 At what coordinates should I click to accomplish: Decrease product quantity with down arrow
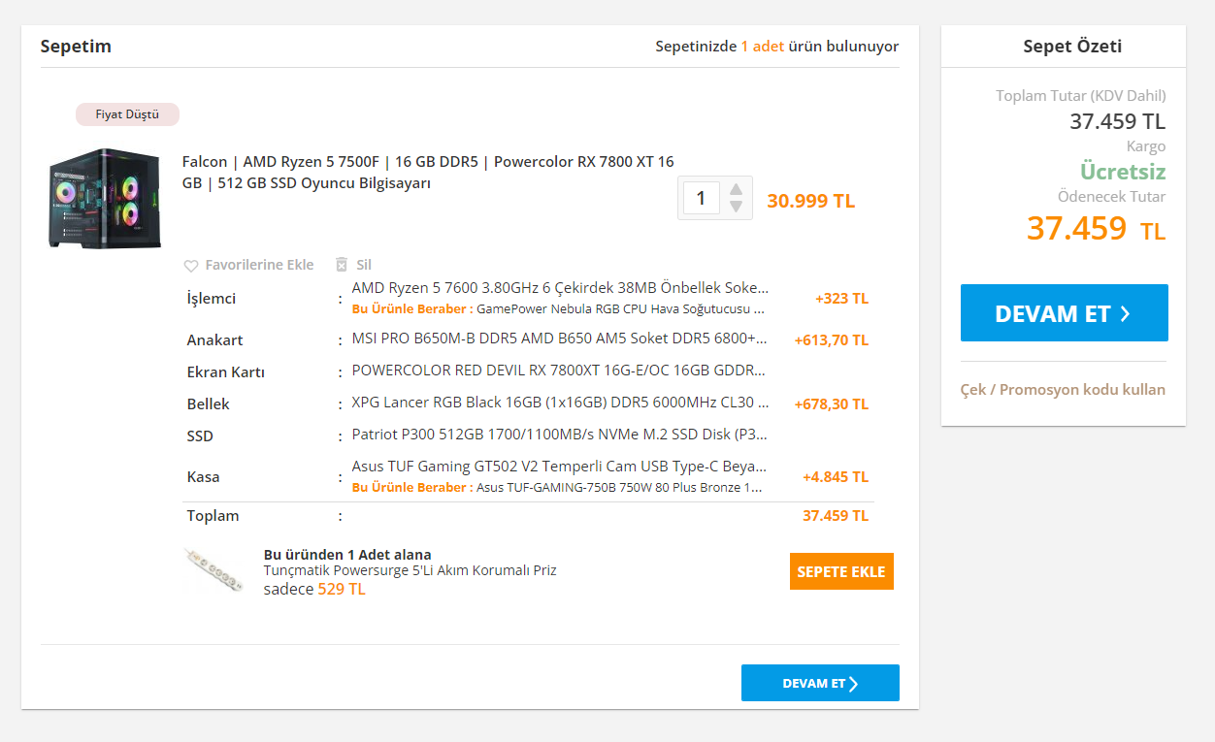(x=737, y=207)
